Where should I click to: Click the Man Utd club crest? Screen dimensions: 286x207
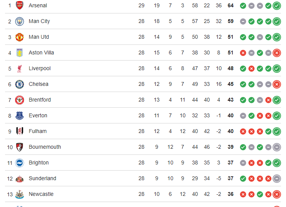pyautogui.click(x=19, y=37)
